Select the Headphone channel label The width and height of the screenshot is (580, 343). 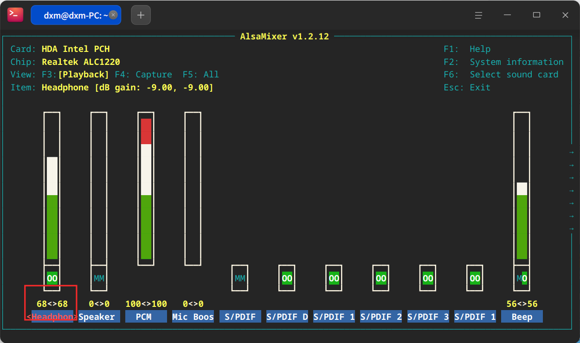pos(52,317)
